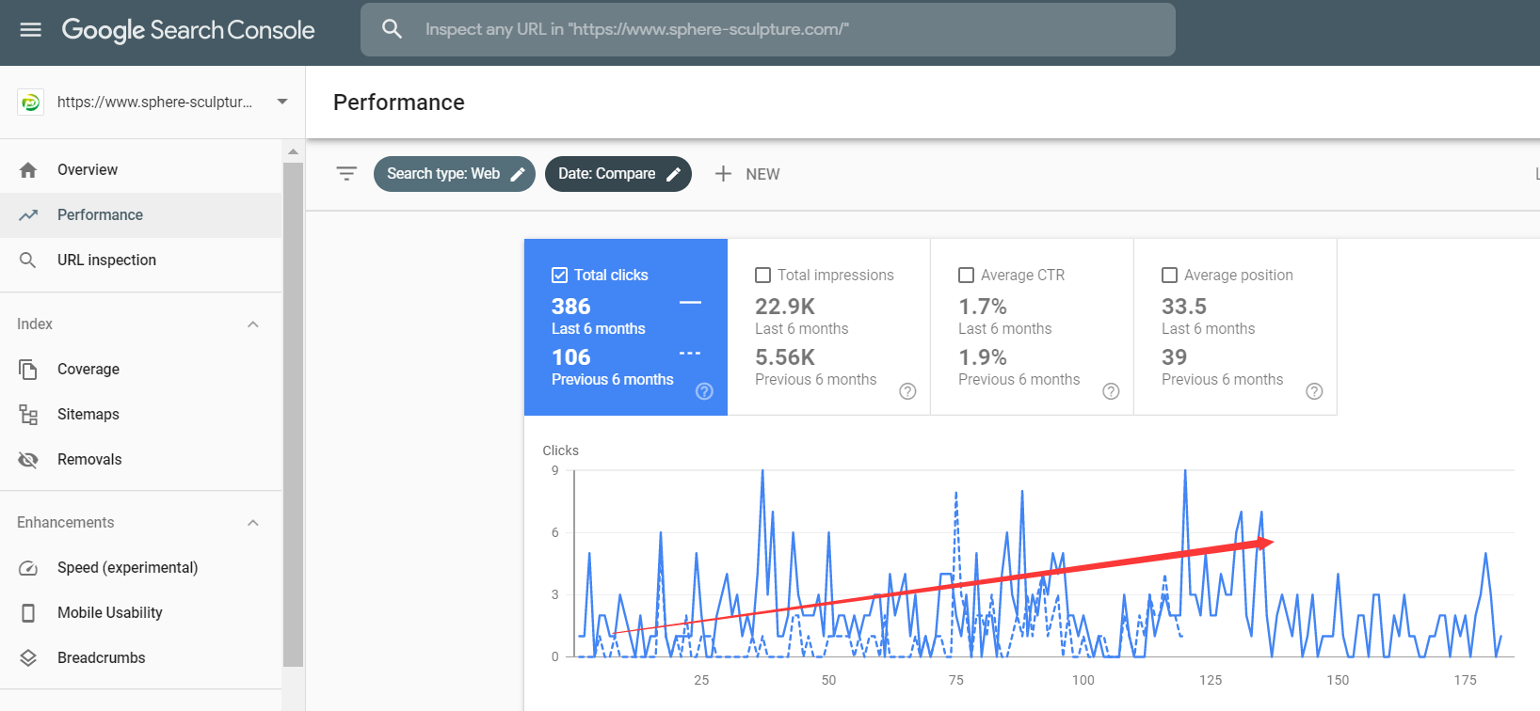1540x711 pixels.
Task: Uncheck the Total clicks checkbox
Action: point(559,276)
